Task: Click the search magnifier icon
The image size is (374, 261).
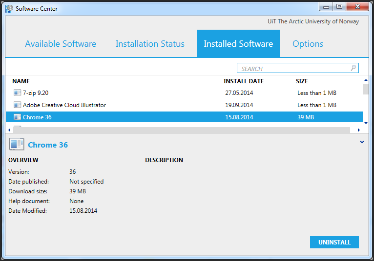Action: [353, 69]
